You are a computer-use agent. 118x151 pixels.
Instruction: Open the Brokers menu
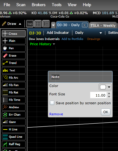pyautogui.click(x=39, y=5)
